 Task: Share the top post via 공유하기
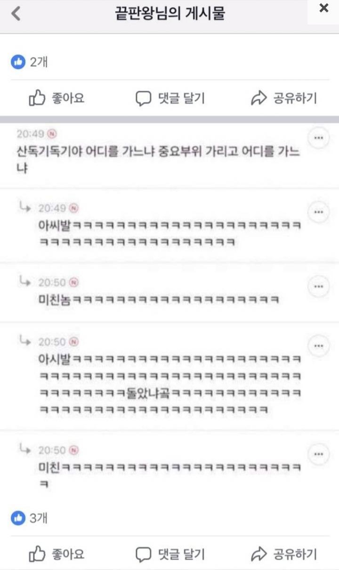coord(284,98)
